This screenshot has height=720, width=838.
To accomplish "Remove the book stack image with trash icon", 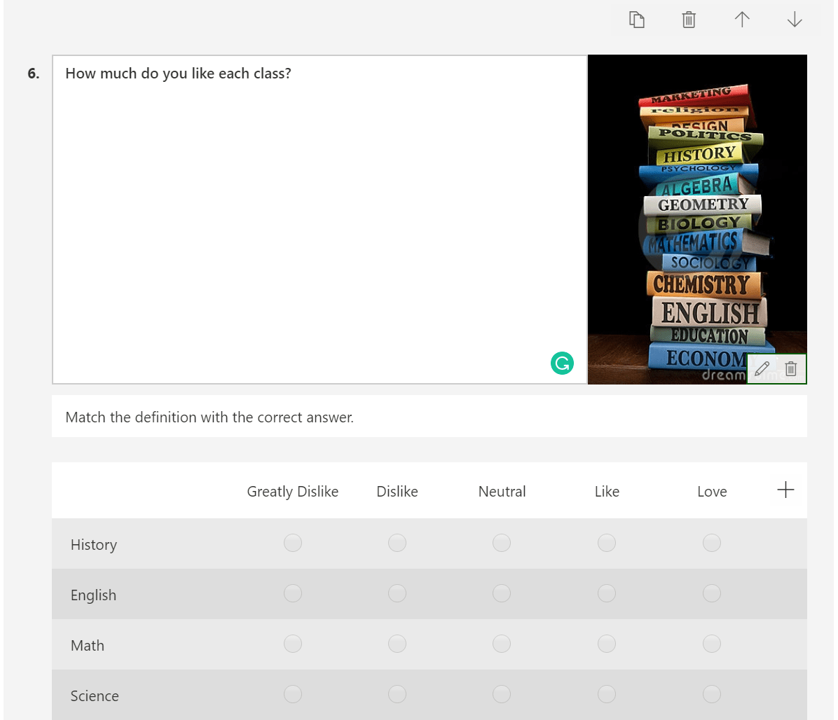I will pos(791,368).
